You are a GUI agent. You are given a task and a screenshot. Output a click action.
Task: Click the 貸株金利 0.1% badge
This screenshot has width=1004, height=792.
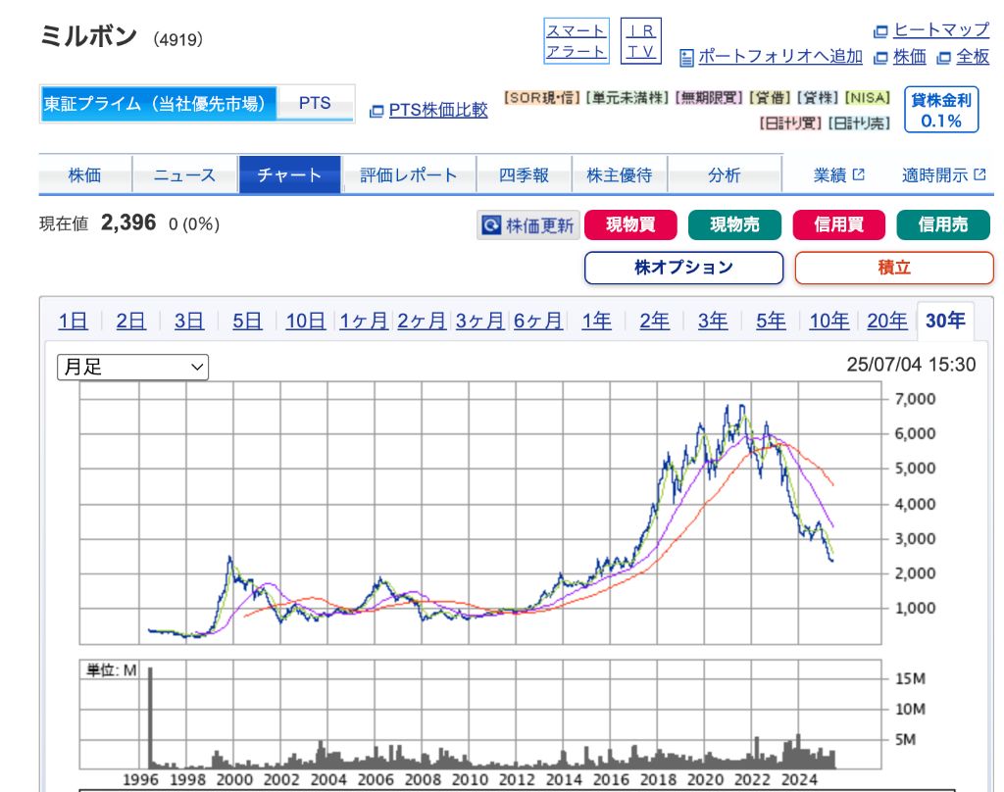(x=941, y=110)
